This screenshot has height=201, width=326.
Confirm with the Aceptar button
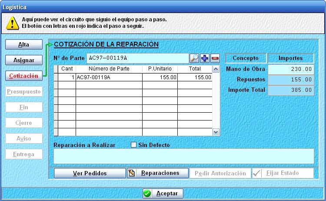tap(163, 194)
